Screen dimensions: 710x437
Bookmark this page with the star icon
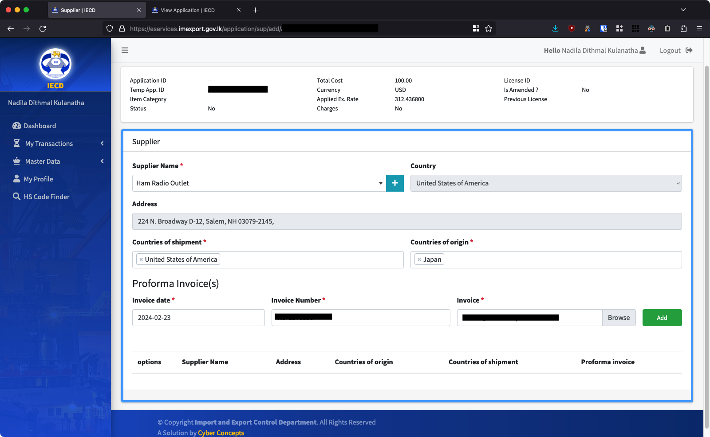point(489,28)
